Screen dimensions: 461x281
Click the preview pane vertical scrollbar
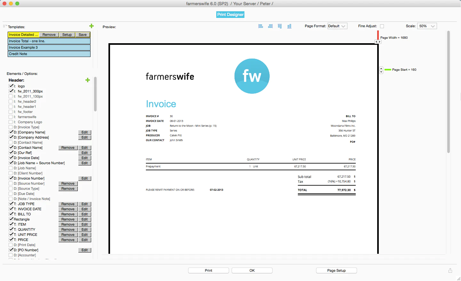point(449,92)
